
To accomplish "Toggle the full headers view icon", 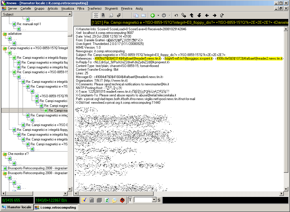I will (x=96, y=15).
